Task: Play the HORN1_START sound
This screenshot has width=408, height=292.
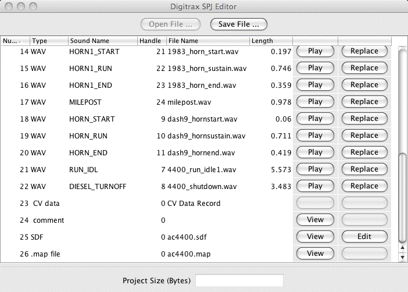Action: tap(315, 51)
